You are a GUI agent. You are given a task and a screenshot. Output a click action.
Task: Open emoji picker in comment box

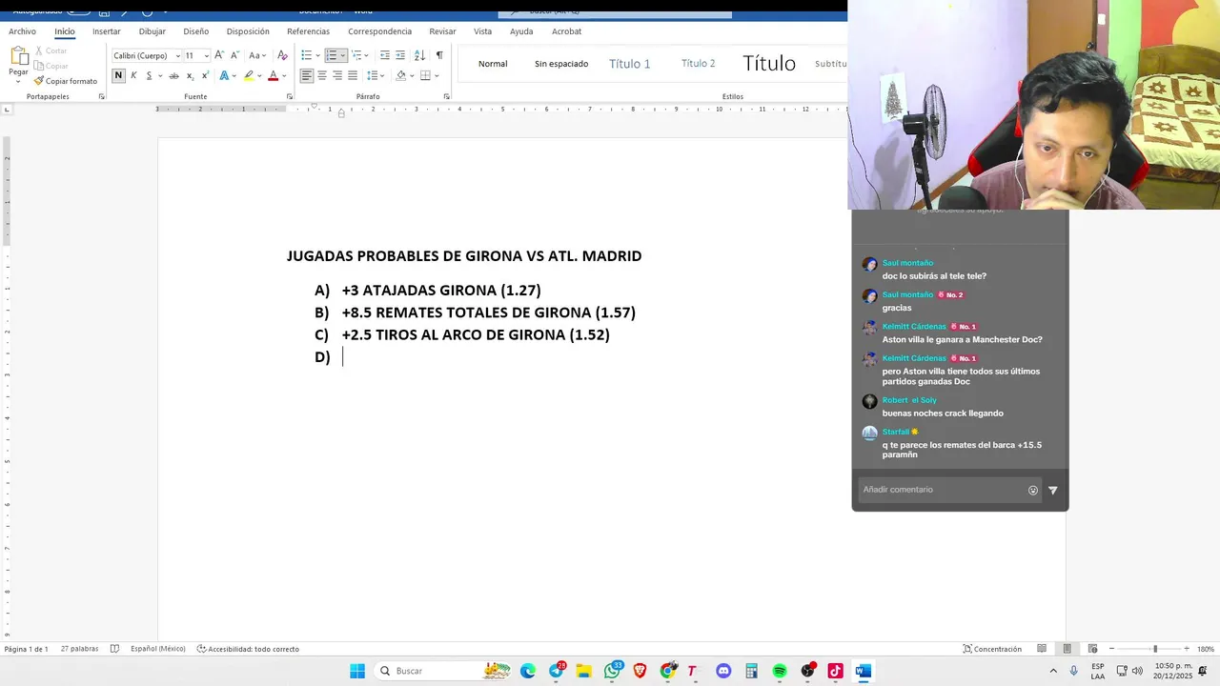pos(1033,490)
